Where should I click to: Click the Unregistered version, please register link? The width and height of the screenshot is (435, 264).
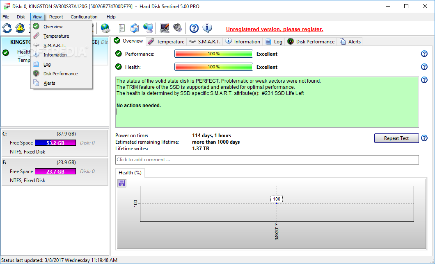(x=275, y=29)
